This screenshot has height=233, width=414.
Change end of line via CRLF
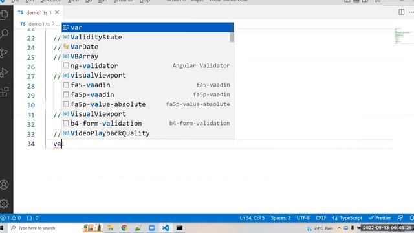point(321,218)
